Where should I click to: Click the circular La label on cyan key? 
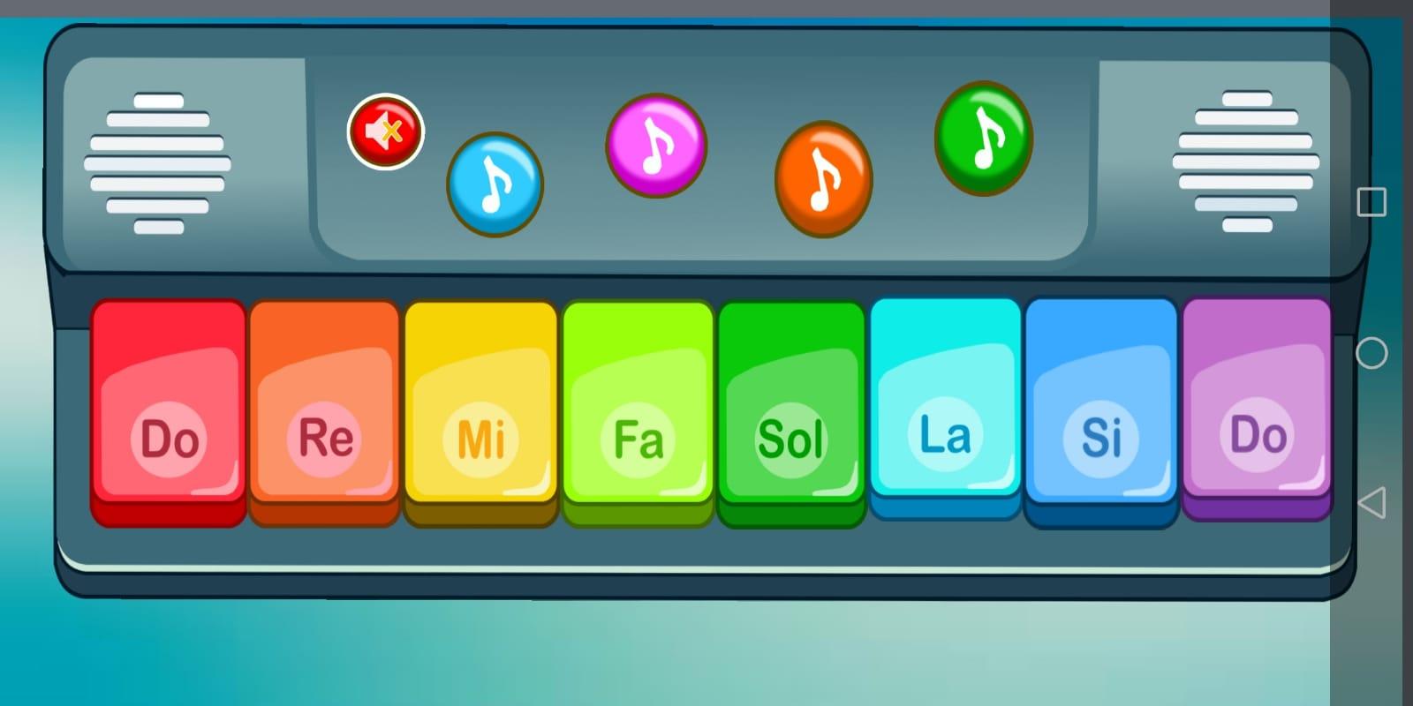click(945, 434)
